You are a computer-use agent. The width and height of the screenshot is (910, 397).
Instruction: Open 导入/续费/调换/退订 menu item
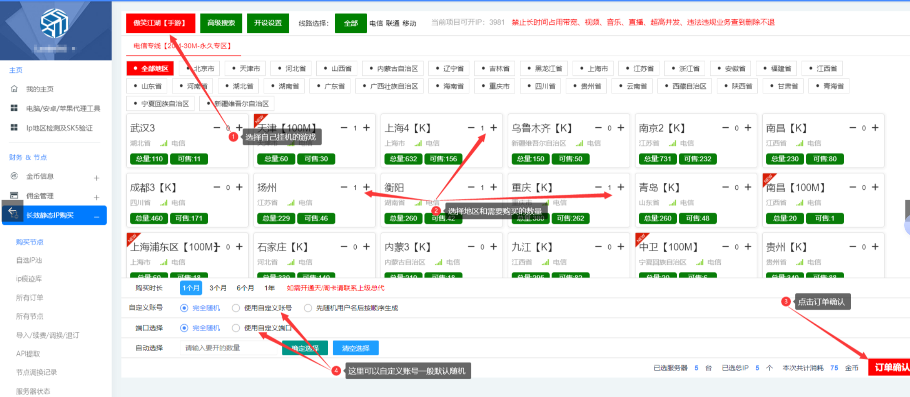[x=47, y=335]
